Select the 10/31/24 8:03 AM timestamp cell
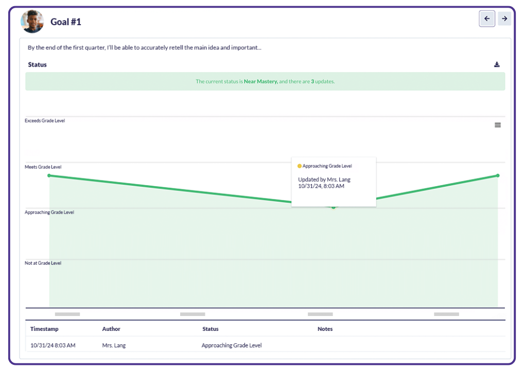The width and height of the screenshot is (524, 371). pos(53,345)
